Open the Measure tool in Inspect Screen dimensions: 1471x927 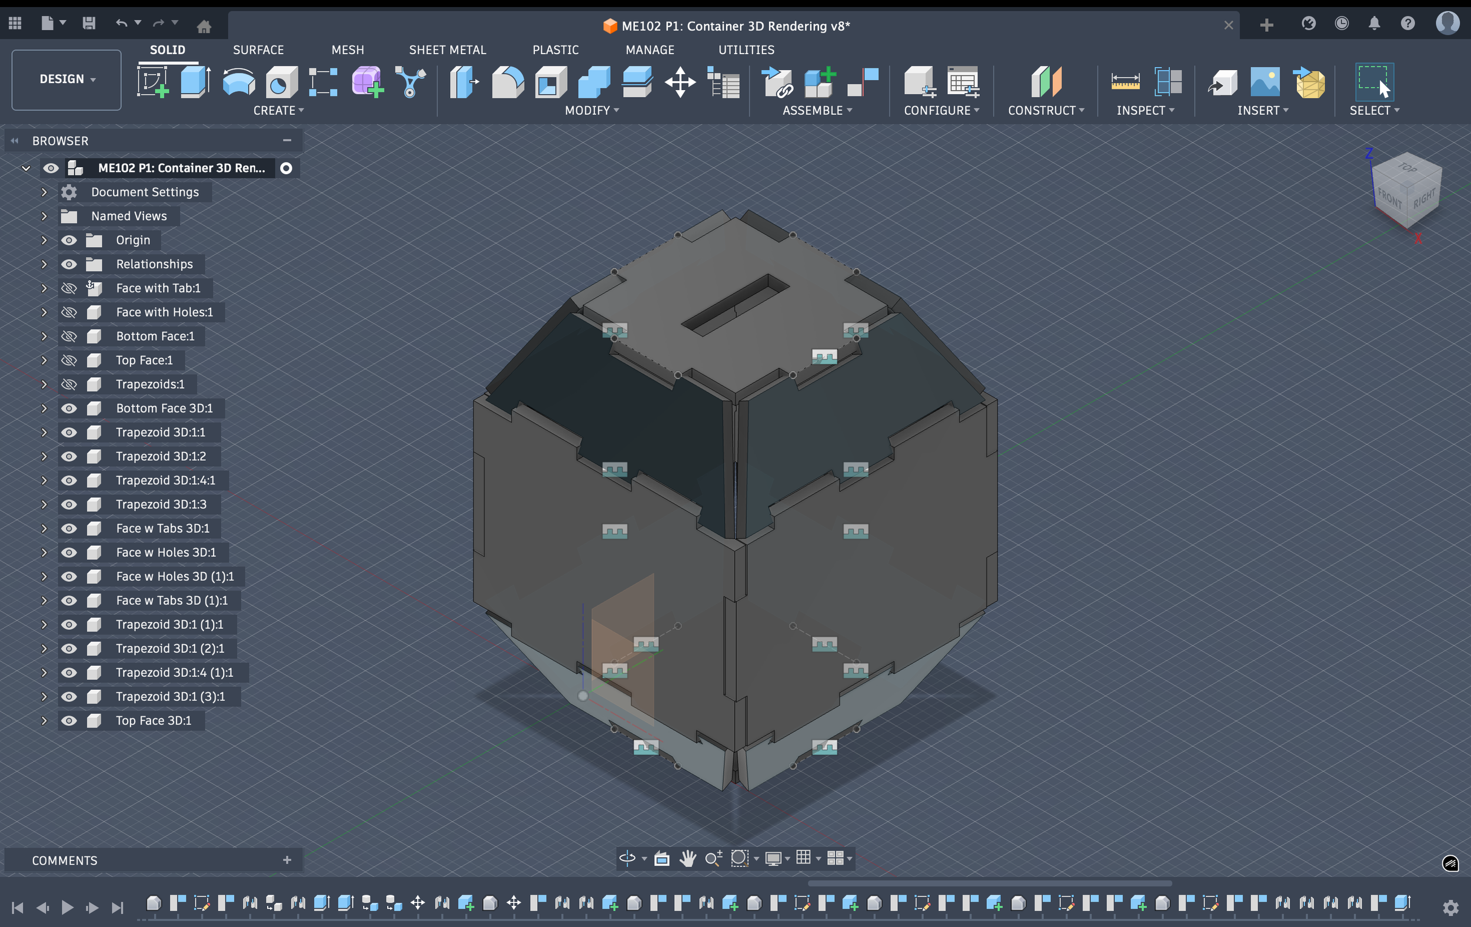[x=1124, y=82]
